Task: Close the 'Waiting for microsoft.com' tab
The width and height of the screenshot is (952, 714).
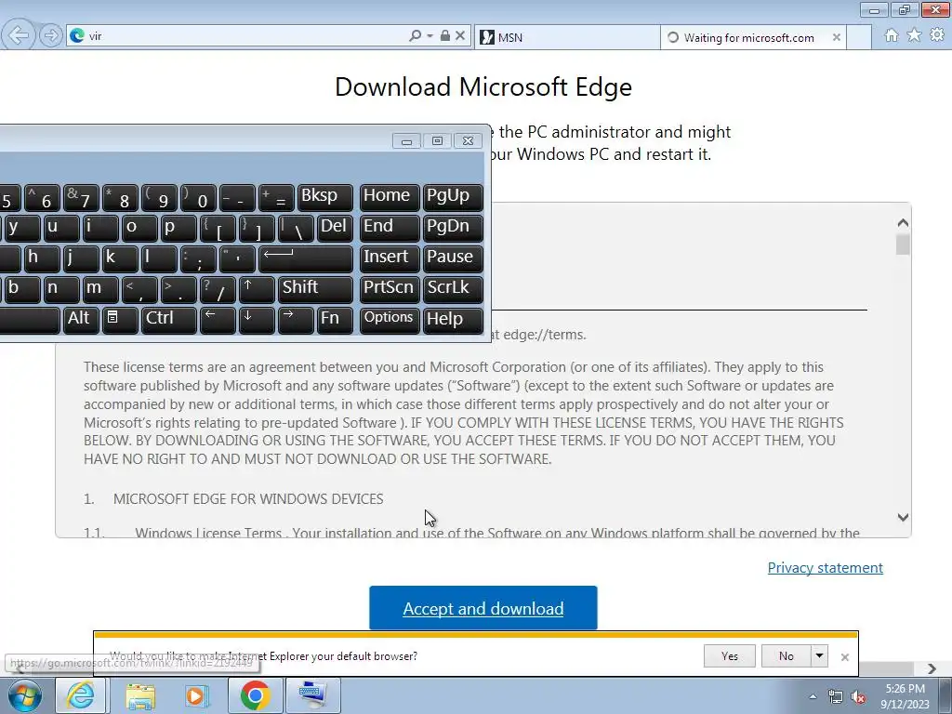Action: pos(837,37)
